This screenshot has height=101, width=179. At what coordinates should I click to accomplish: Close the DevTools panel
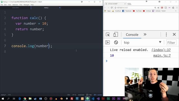174,34
